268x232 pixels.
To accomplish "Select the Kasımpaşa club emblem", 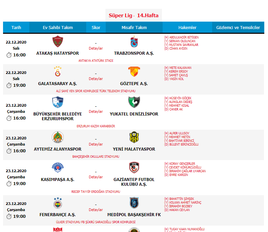I will coord(58,167).
